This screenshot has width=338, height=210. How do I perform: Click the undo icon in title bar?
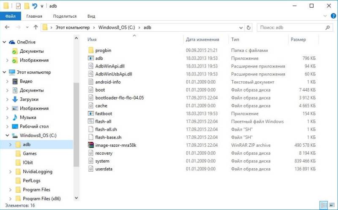pos(35,6)
